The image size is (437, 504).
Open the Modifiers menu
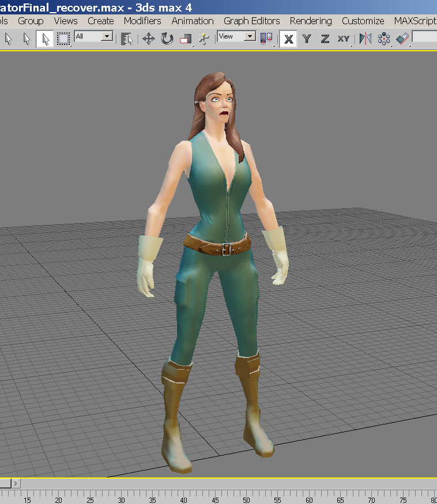tap(142, 21)
